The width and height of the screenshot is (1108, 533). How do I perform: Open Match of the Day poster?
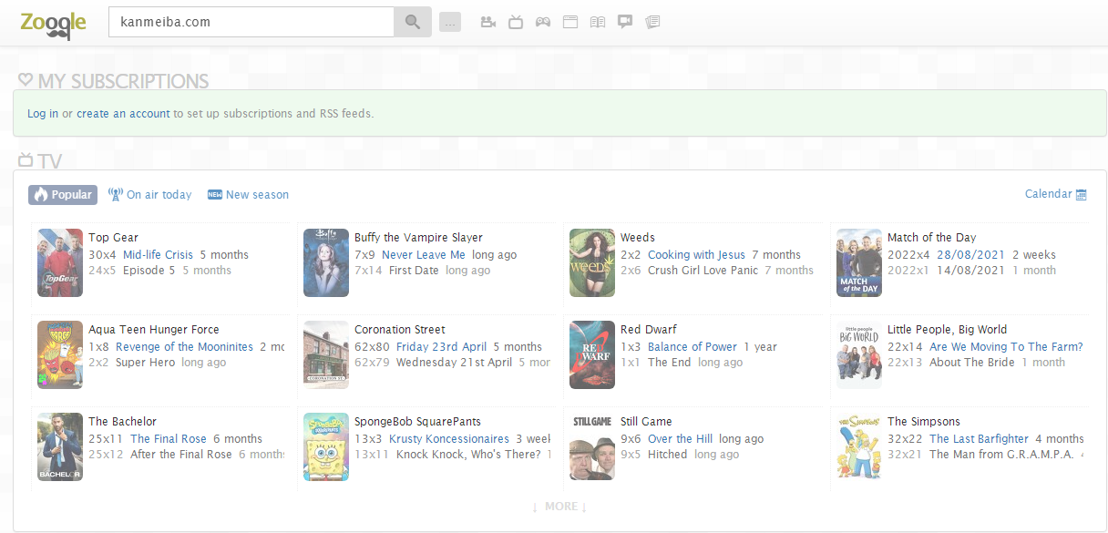[859, 262]
